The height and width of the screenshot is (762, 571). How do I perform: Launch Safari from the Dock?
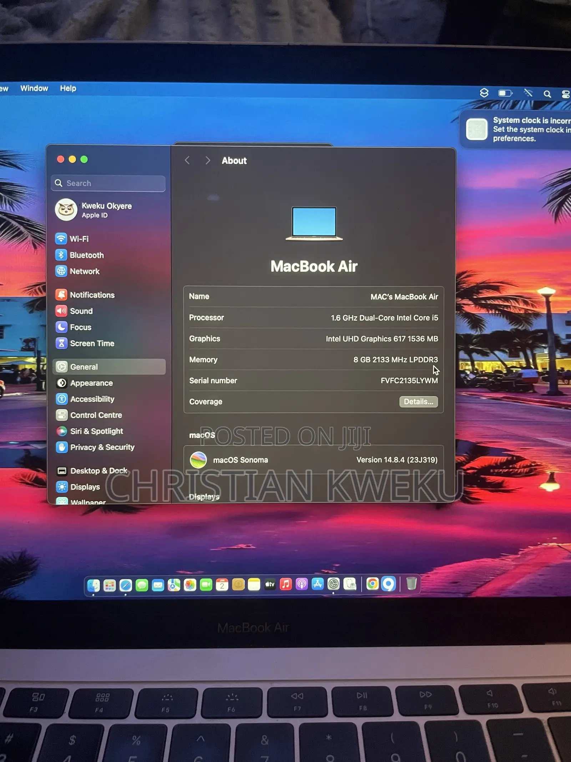pos(126,585)
